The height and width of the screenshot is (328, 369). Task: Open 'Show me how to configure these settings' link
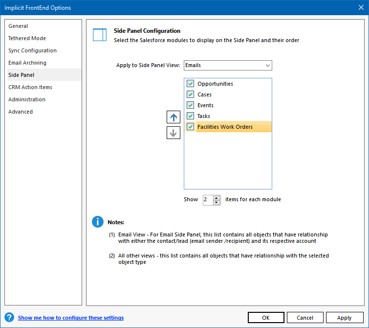click(x=71, y=318)
